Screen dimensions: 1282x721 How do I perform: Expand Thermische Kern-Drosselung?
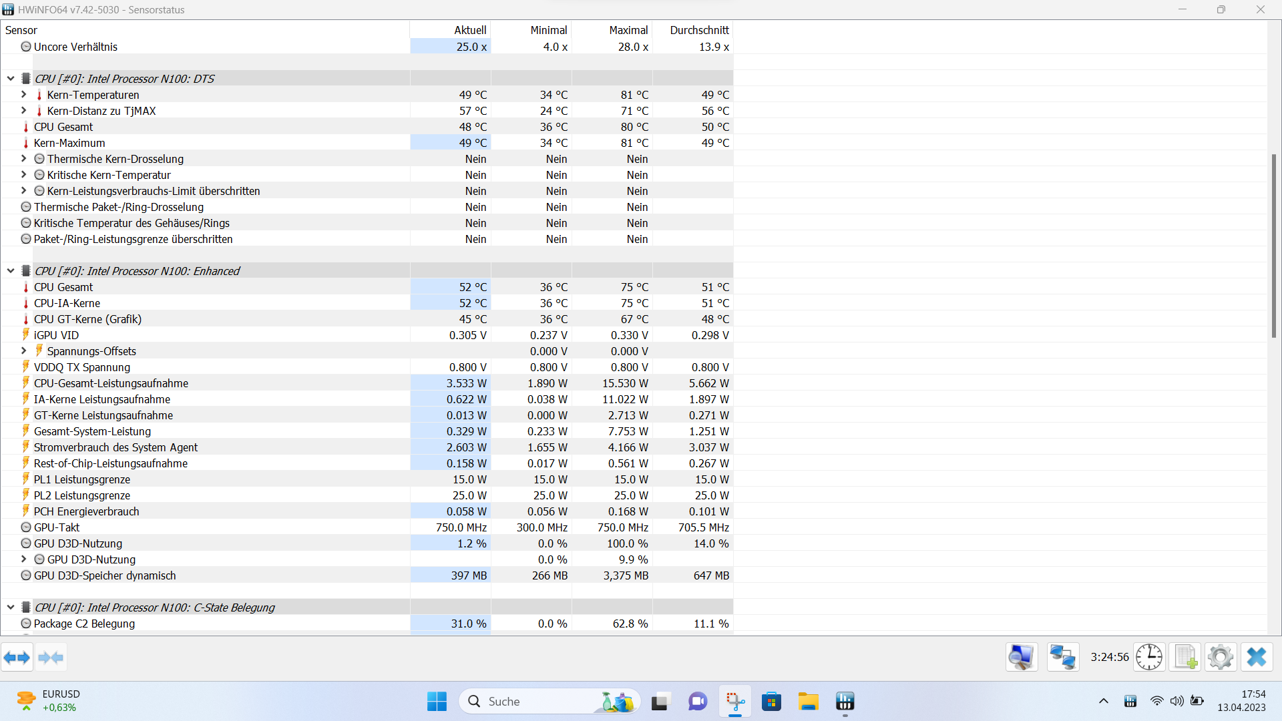(24, 159)
